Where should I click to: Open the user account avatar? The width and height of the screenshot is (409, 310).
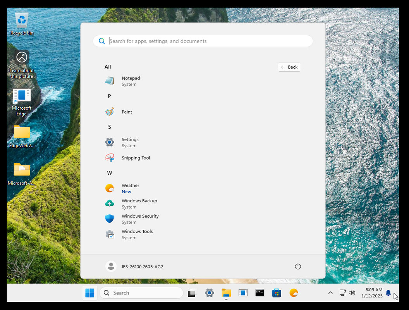(111, 267)
